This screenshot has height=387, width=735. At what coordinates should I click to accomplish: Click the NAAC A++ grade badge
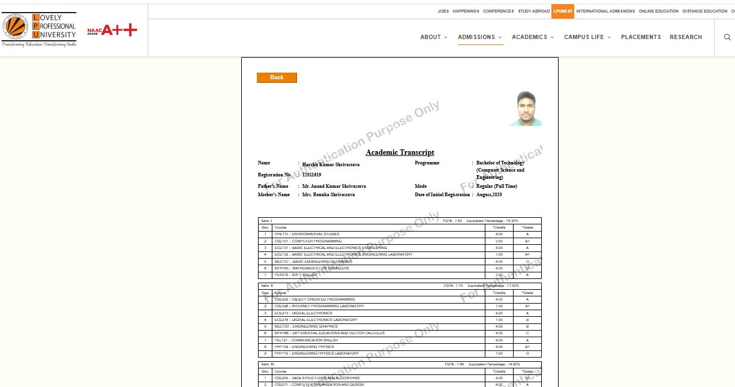pos(112,31)
